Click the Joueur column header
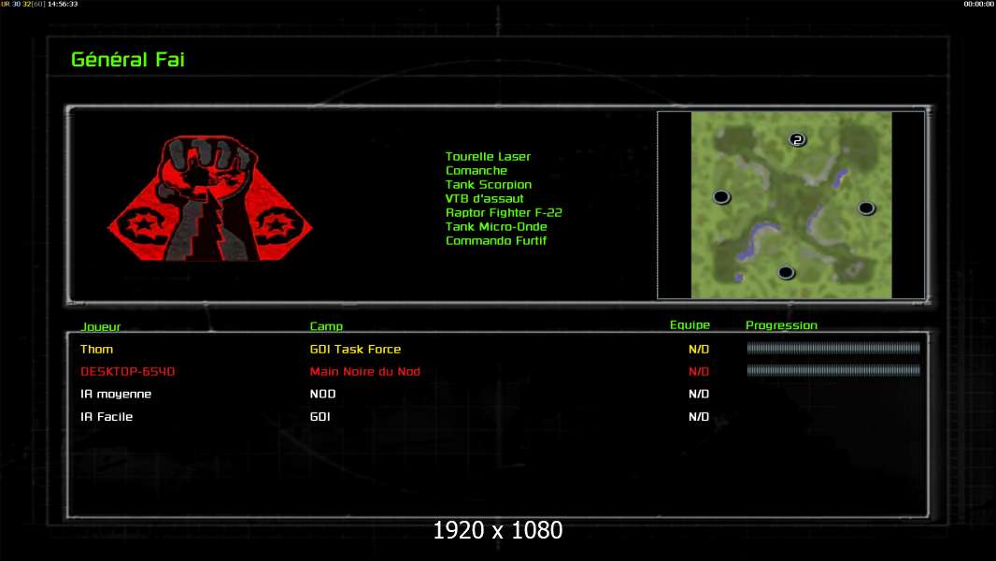Viewport: 996px width, 561px height. pos(100,326)
